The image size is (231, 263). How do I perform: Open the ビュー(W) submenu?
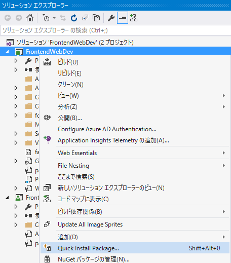135,96
